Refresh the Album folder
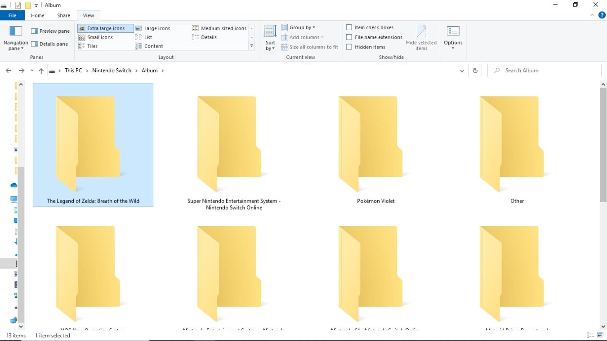The height and width of the screenshot is (341, 607). (x=475, y=71)
